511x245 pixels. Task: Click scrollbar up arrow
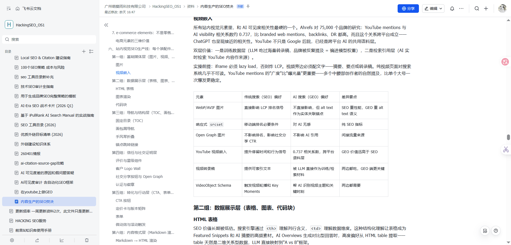pos(508,20)
